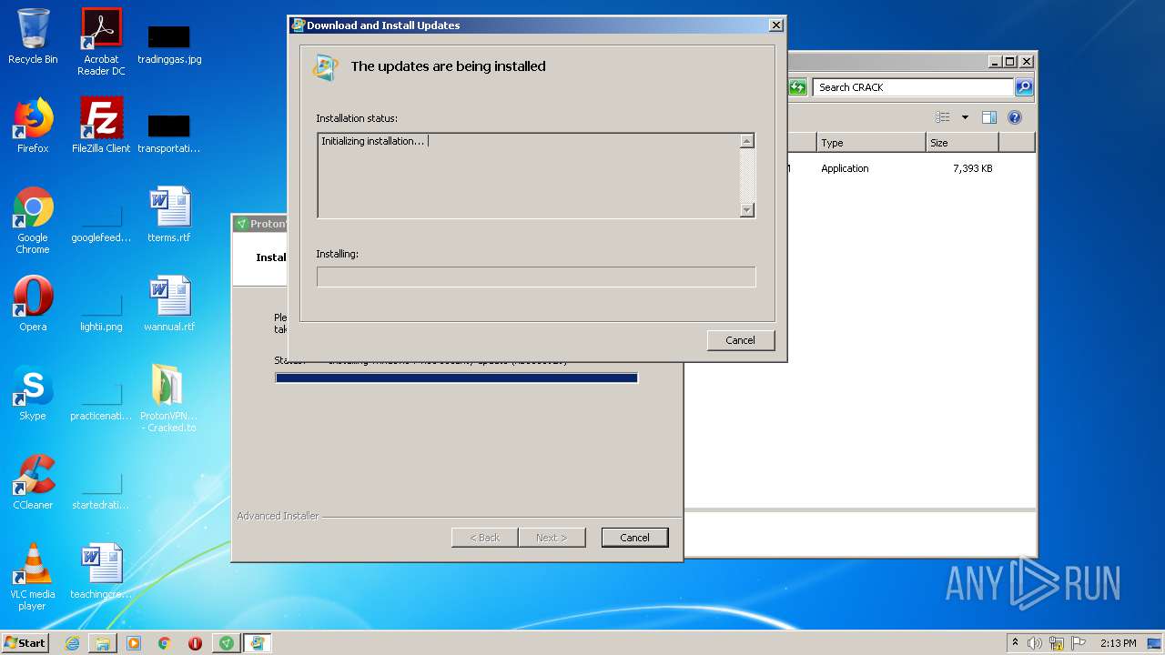Open the Explorer help icon

tap(1015, 117)
